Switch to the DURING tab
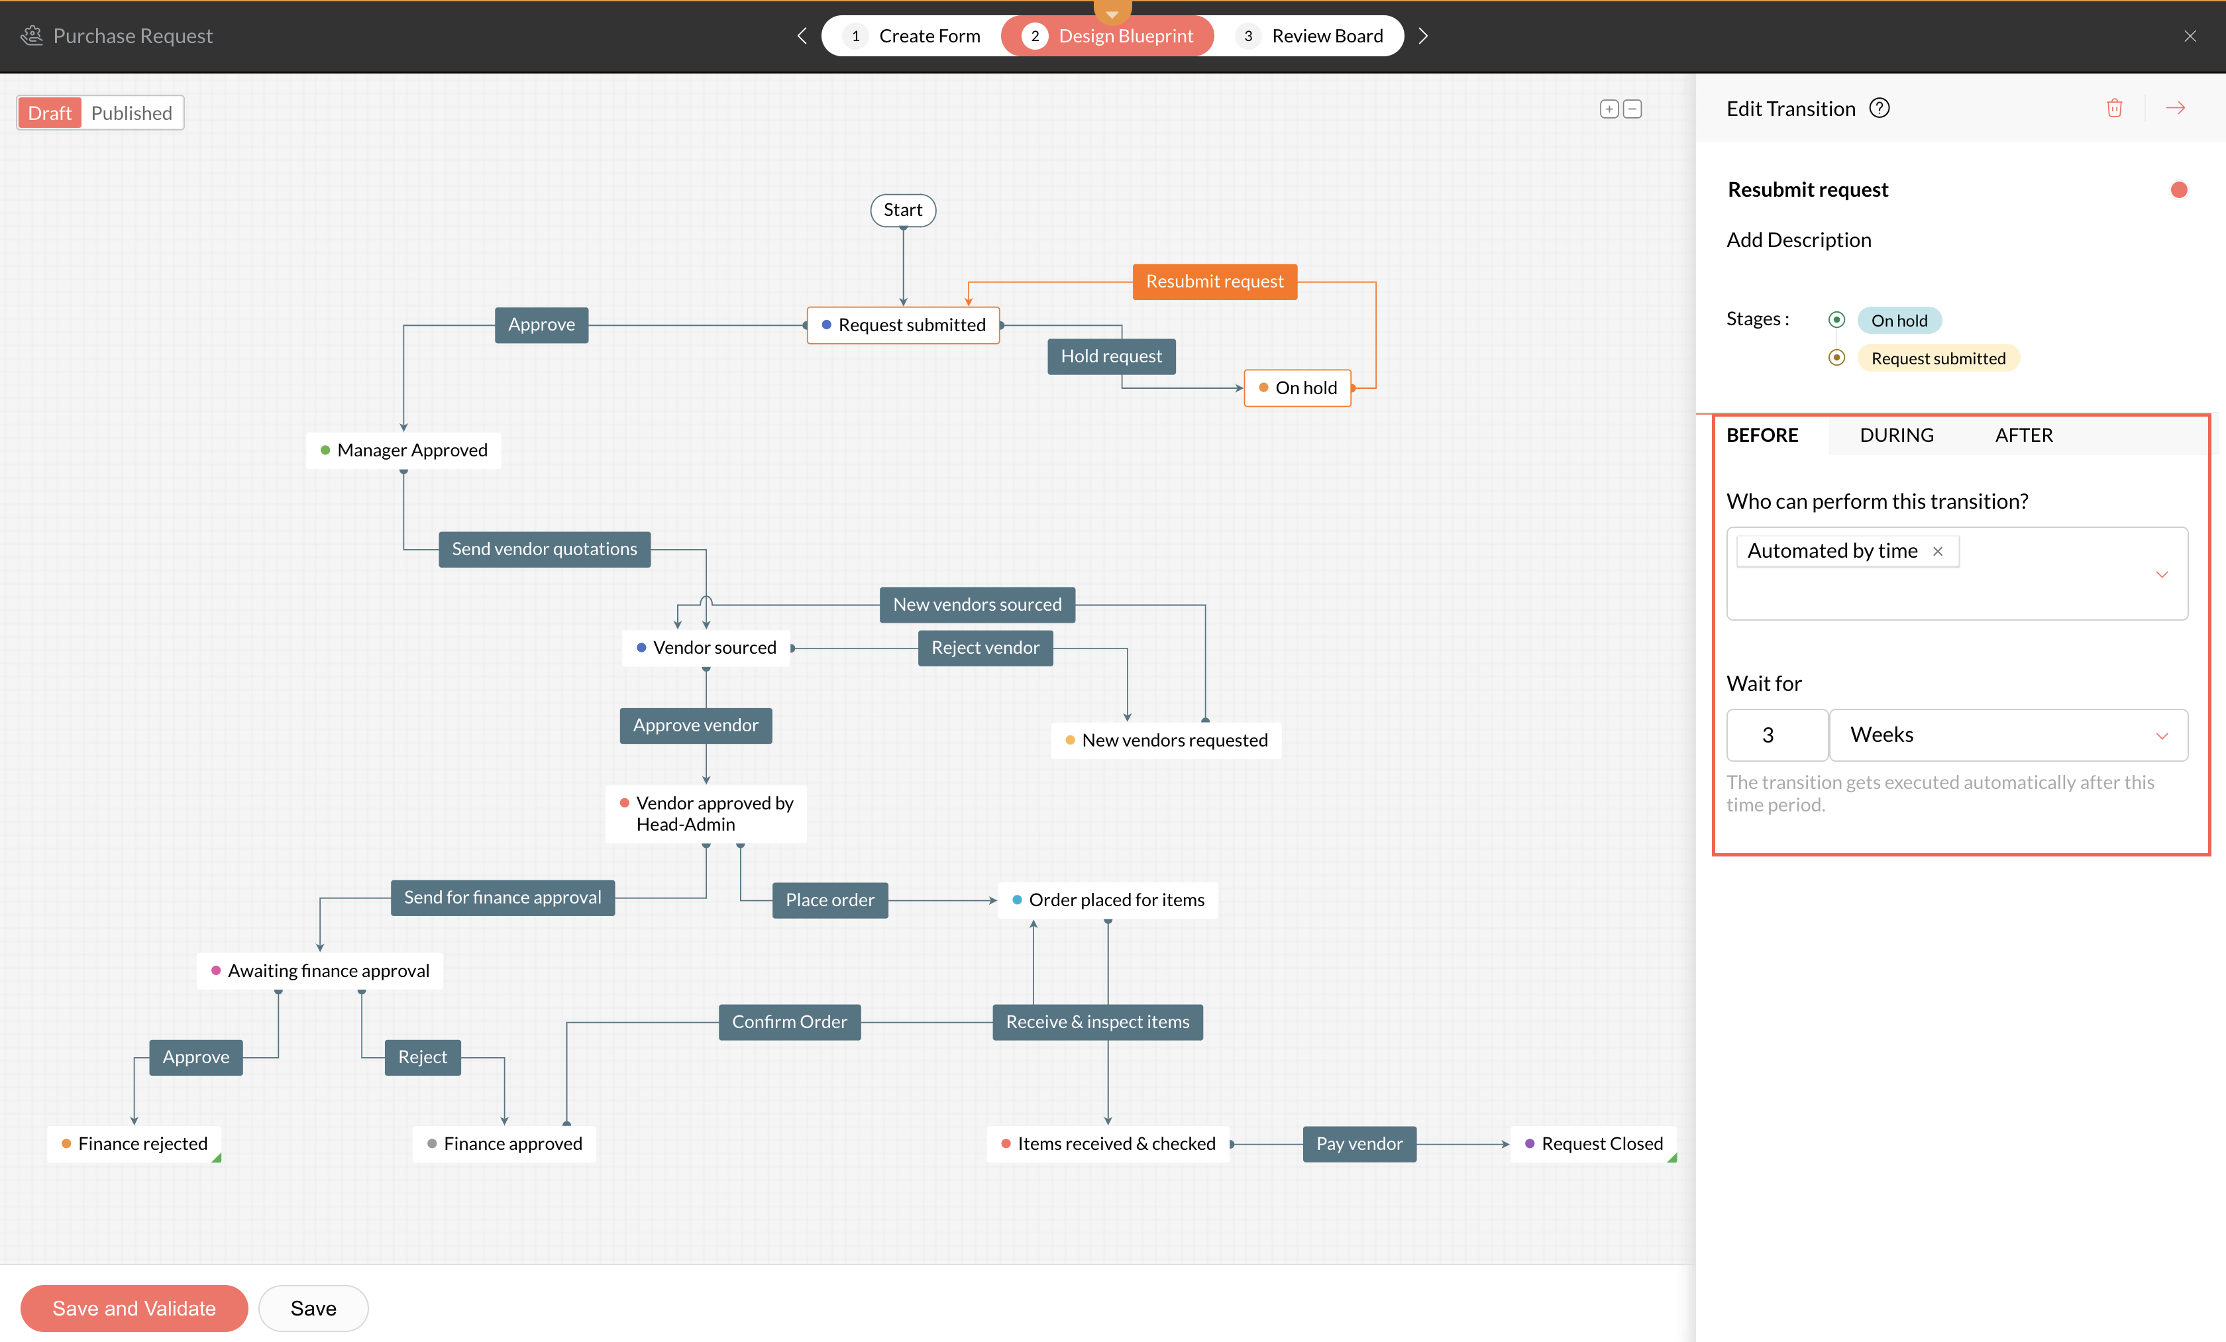This screenshot has width=2226, height=1342. tap(1896, 435)
